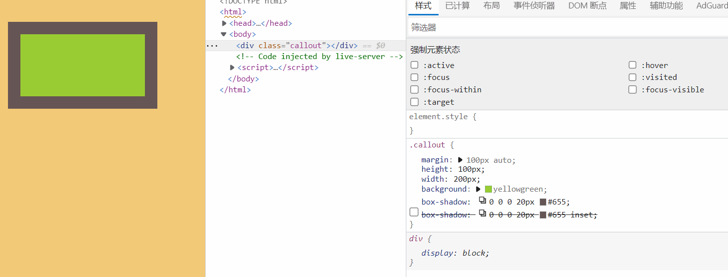Image resolution: width=728 pixels, height=277 pixels.
Task: Click the div user-agent selector
Action: click(x=416, y=239)
